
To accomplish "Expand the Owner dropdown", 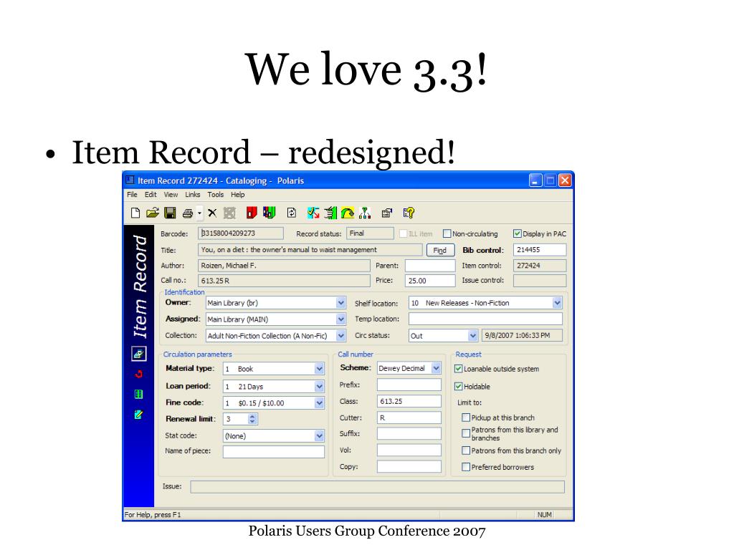I will [340, 303].
